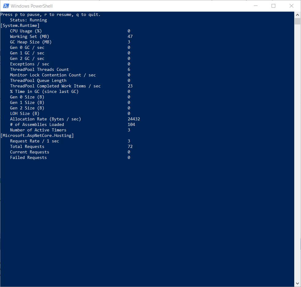Screen dimensions: 301x287
Task: Click the 'Gen 1 GC / sec' label
Action: 27,53
